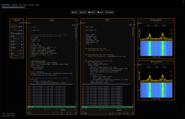Open the first Python block Console dropdown
This screenshot has height=119, width=185.
[x=72, y=107]
